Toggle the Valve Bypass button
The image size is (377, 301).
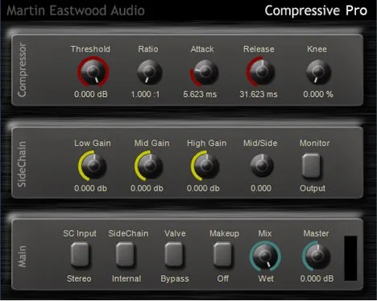point(174,254)
